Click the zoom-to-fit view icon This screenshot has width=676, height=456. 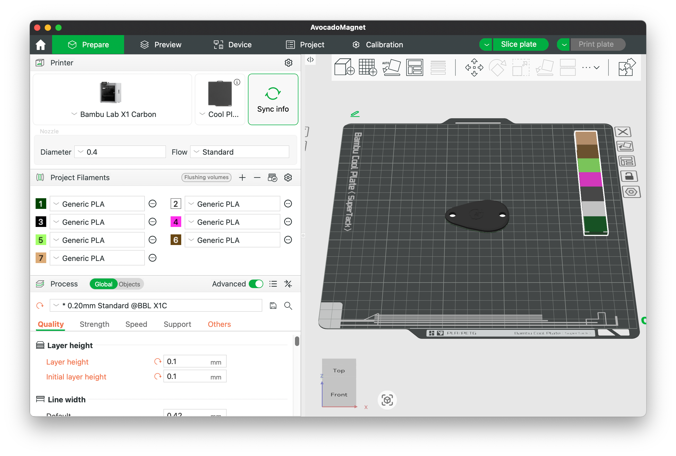pyautogui.click(x=387, y=400)
